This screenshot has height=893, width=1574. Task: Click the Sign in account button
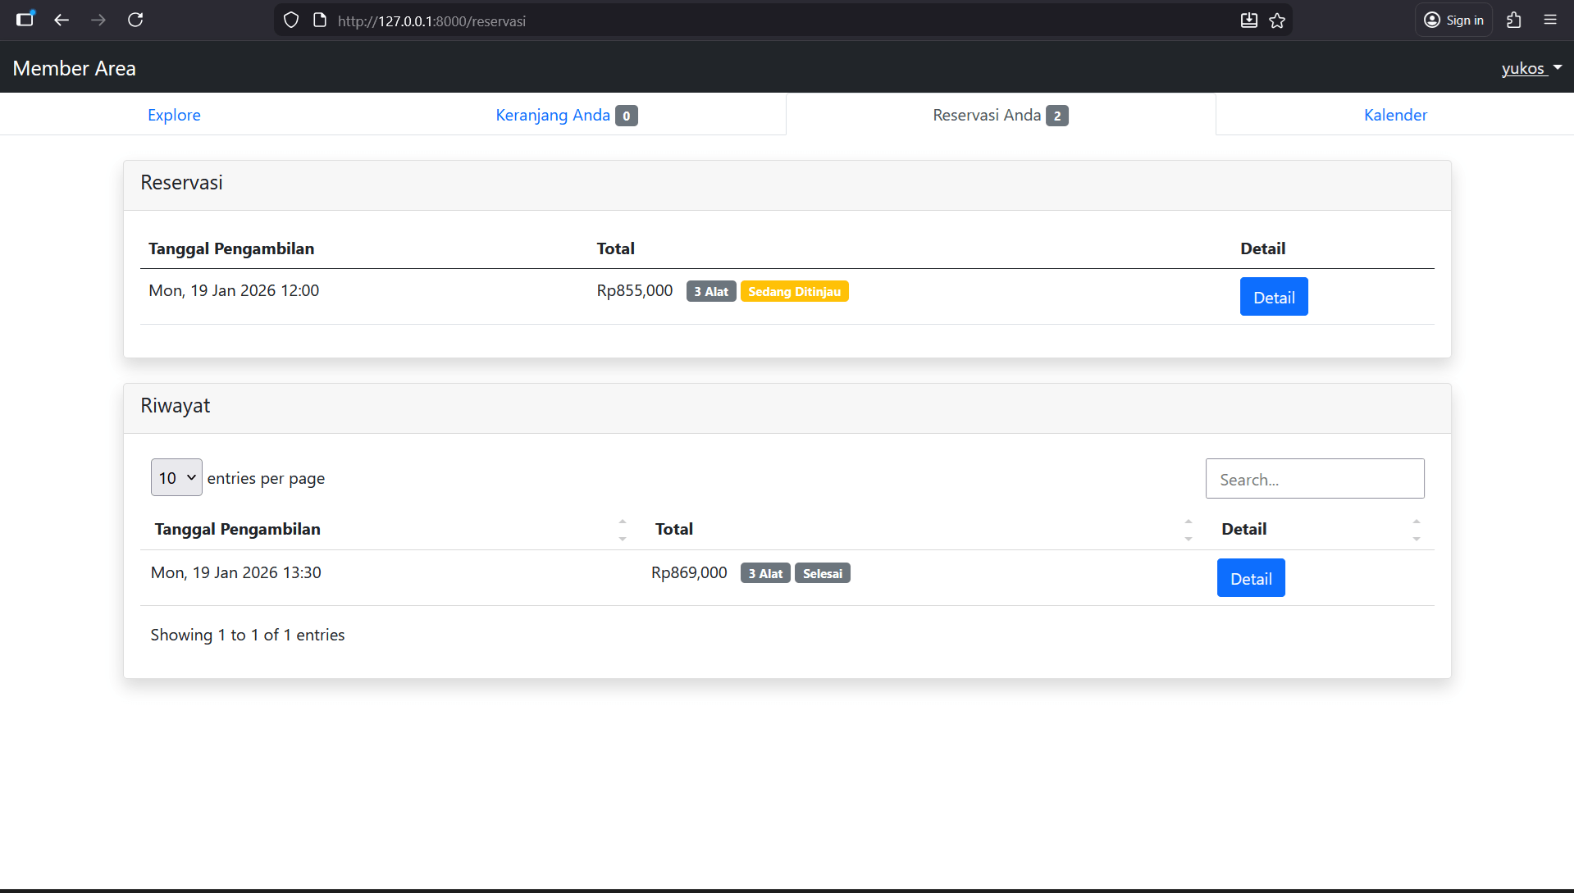point(1453,21)
